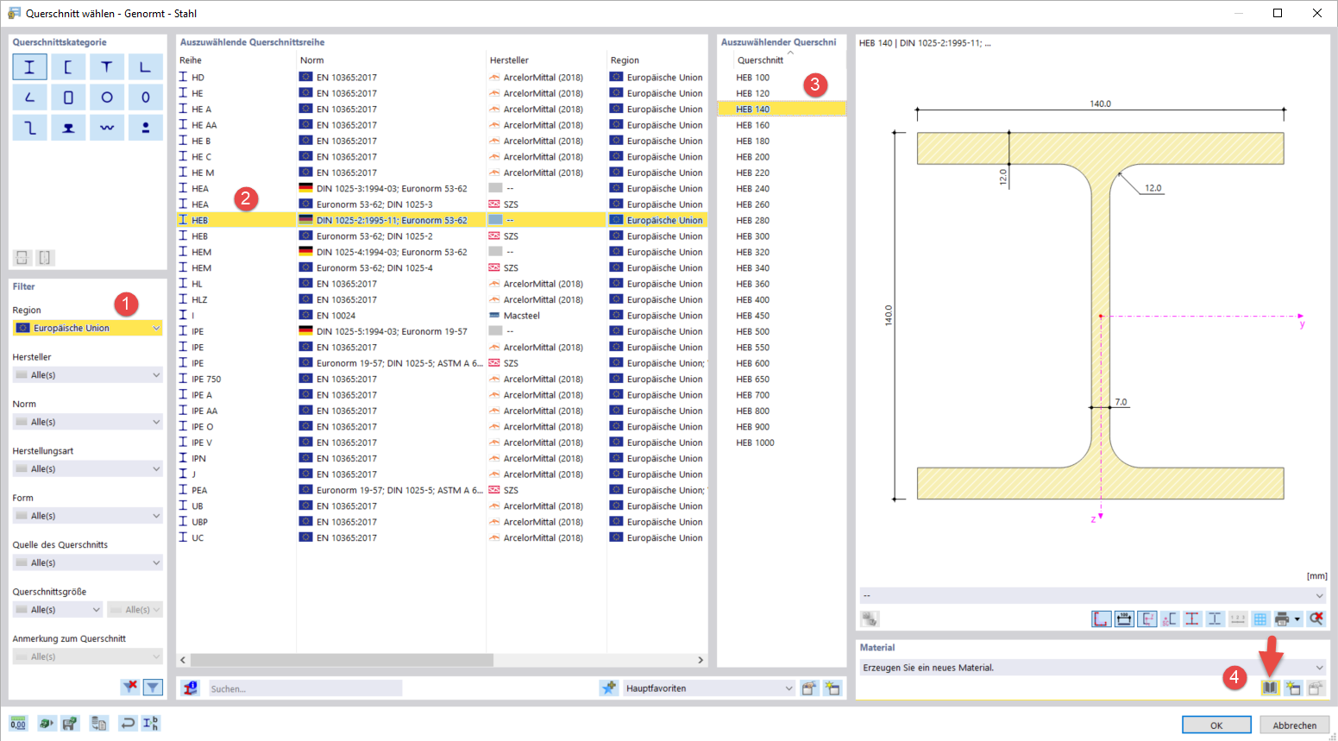
Task: Sort by the Hersteller column header
Action: pos(509,60)
